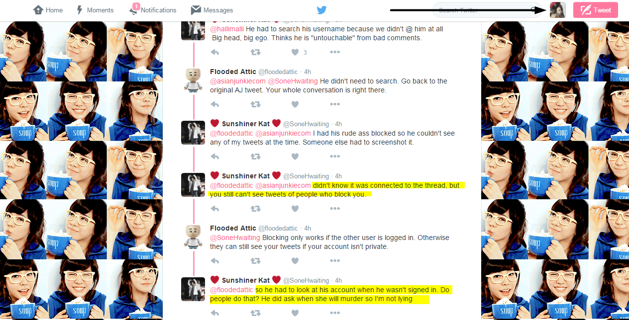Open more options on Blocking only works tweet
629x320 pixels.
[x=335, y=261]
